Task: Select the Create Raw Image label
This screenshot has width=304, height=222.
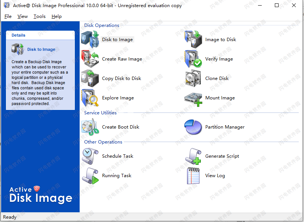Action: [x=122, y=59]
